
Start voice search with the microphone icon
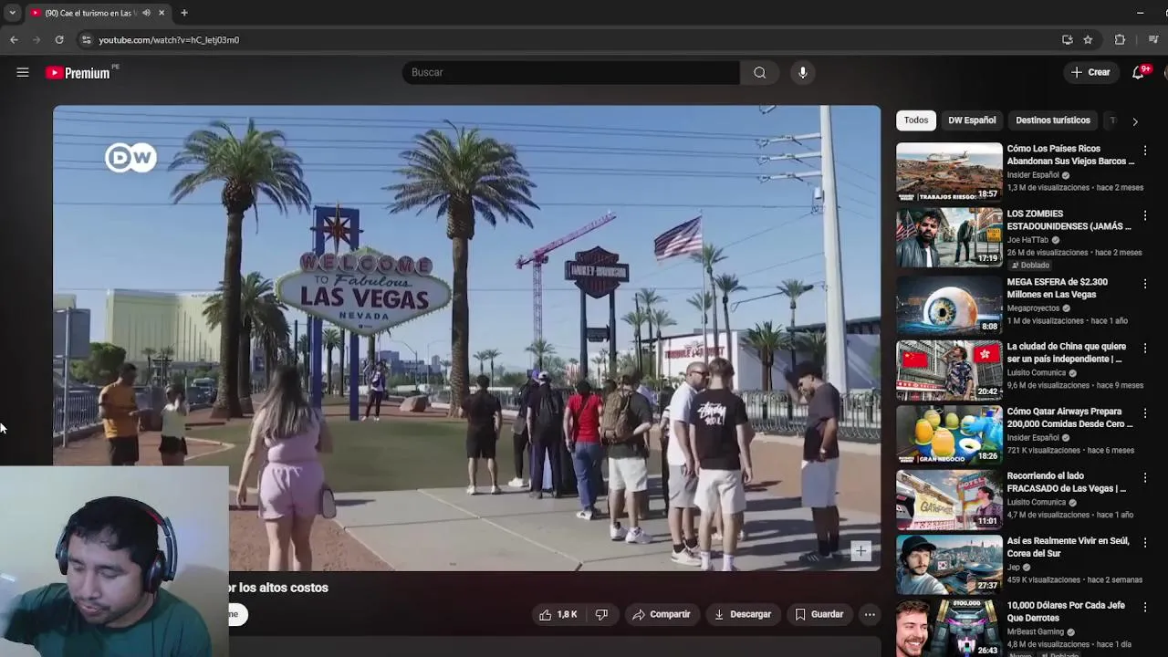click(x=803, y=72)
